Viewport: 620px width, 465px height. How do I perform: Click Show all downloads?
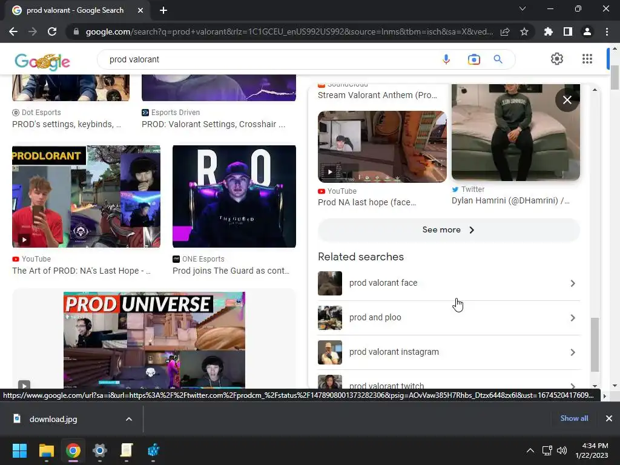click(x=574, y=418)
